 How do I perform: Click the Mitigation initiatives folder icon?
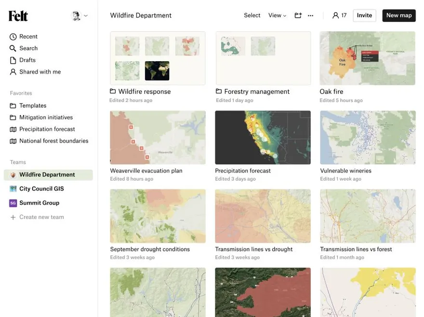click(x=13, y=118)
